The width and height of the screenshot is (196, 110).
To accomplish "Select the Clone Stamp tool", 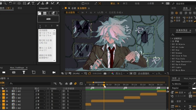I will 43,3.
